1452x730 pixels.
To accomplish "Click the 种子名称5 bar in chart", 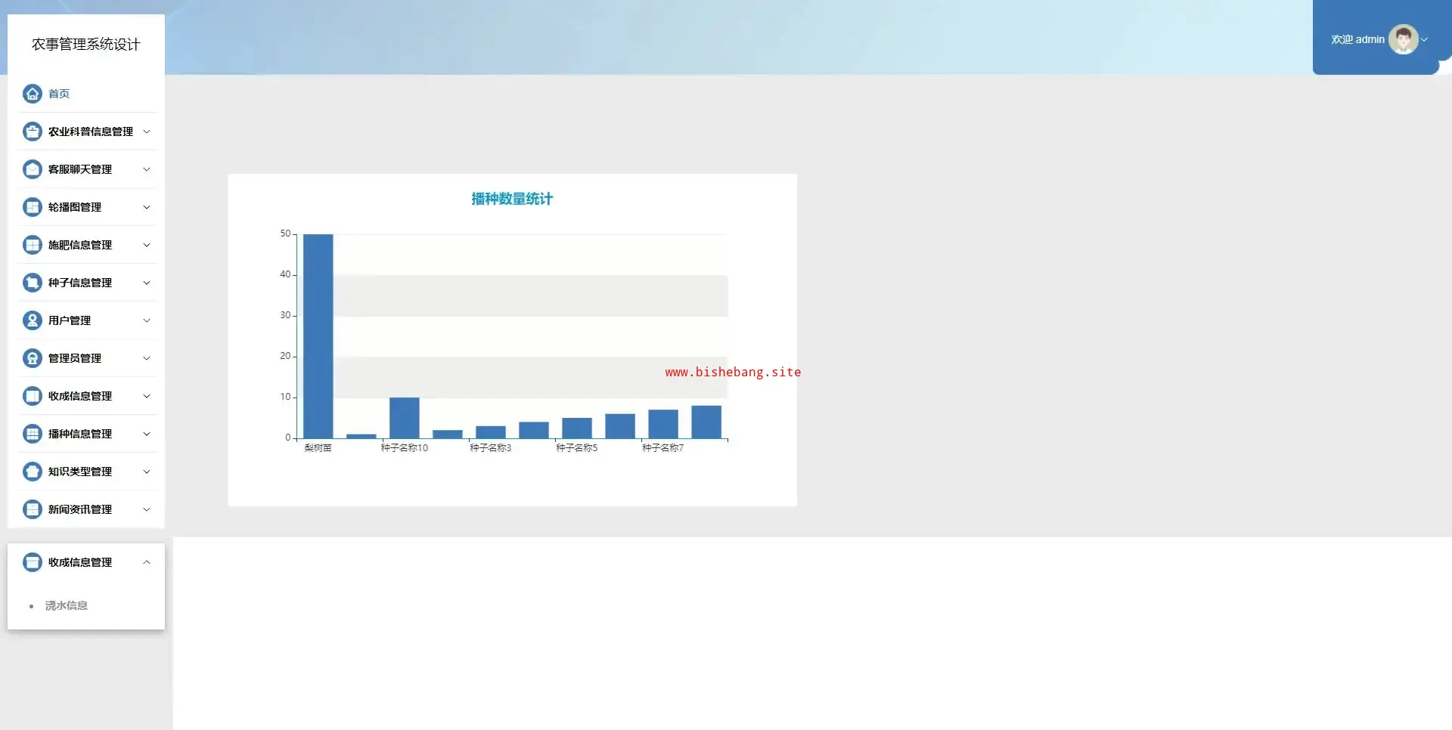I will coord(577,428).
